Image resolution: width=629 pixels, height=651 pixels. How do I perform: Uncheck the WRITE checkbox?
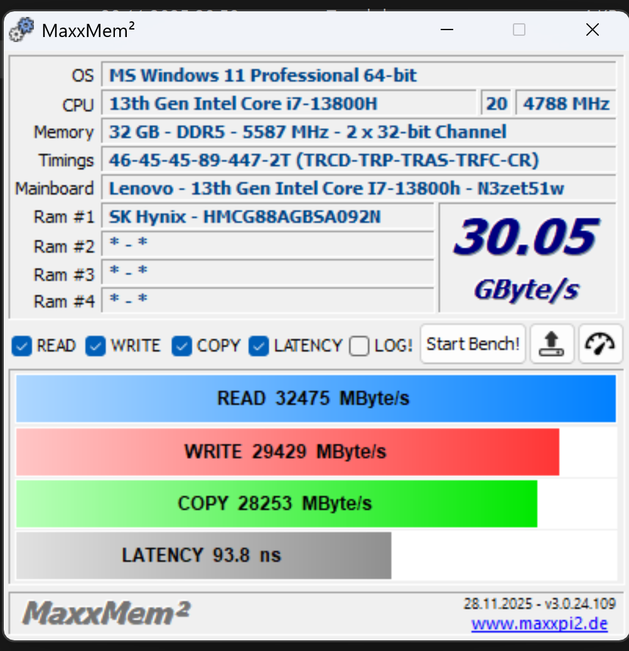point(95,346)
